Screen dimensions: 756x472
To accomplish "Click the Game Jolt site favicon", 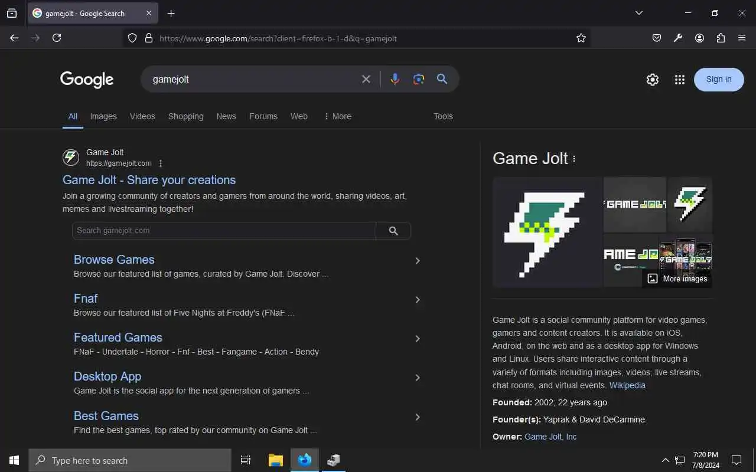I will pyautogui.click(x=71, y=158).
